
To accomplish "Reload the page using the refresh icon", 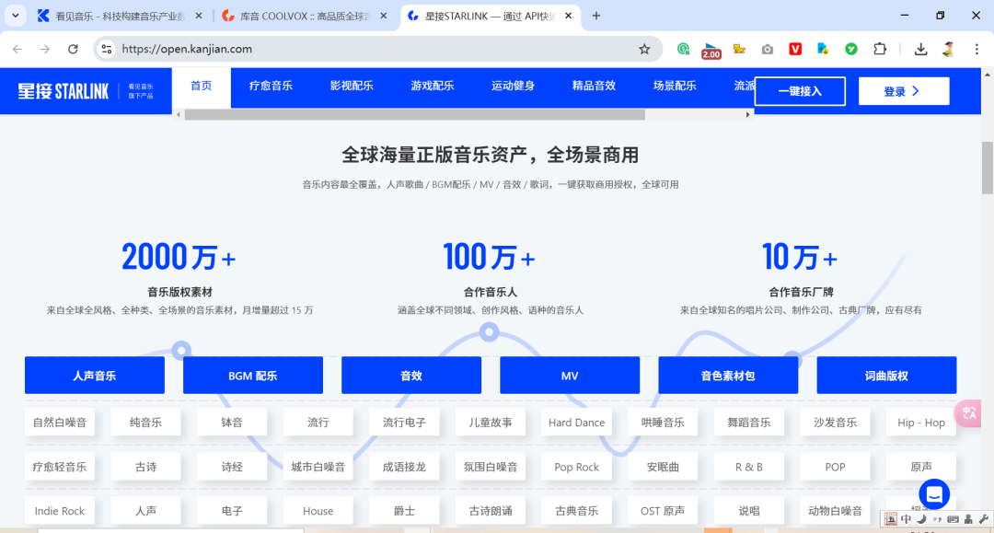I will 74,48.
